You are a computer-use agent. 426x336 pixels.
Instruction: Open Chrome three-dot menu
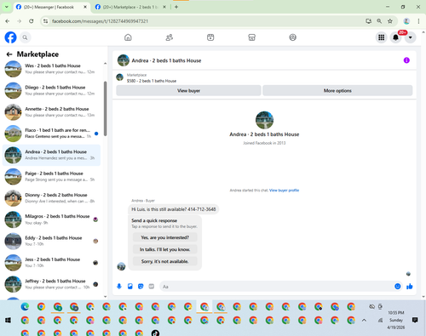coord(418,21)
